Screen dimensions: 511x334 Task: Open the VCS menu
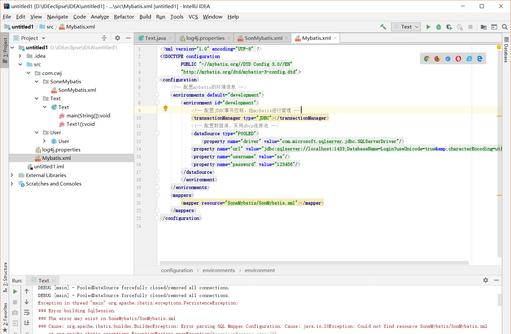tap(193, 17)
